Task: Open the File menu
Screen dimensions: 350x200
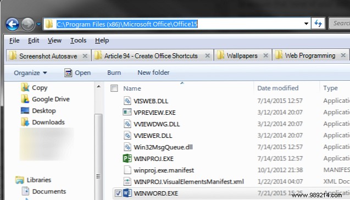Action: (14, 41)
